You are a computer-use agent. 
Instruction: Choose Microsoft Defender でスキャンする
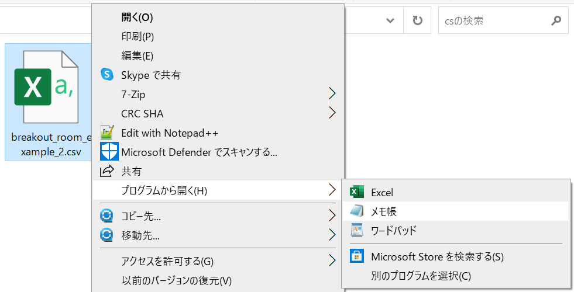(x=218, y=152)
